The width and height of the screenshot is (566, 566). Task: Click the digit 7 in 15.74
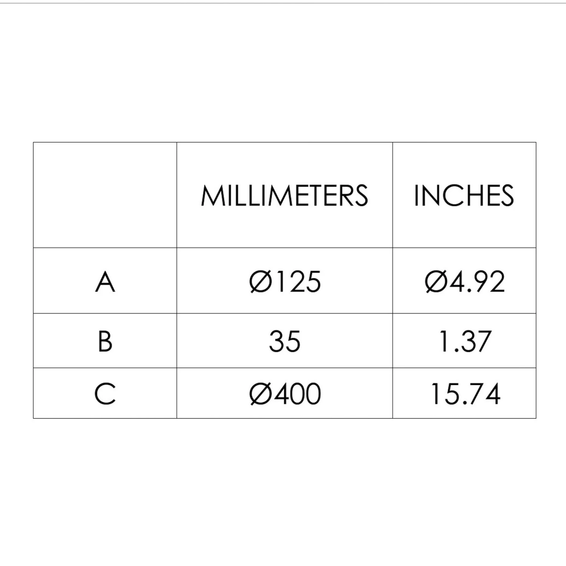click(474, 394)
